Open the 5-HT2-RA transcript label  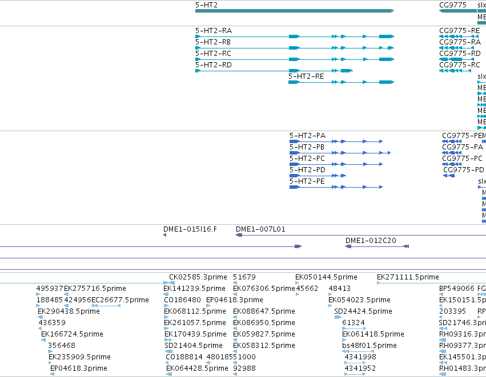(214, 31)
